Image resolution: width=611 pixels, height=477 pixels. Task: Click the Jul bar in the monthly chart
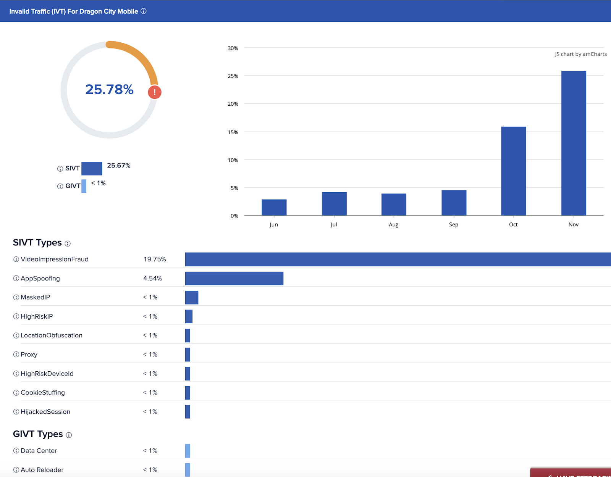334,204
